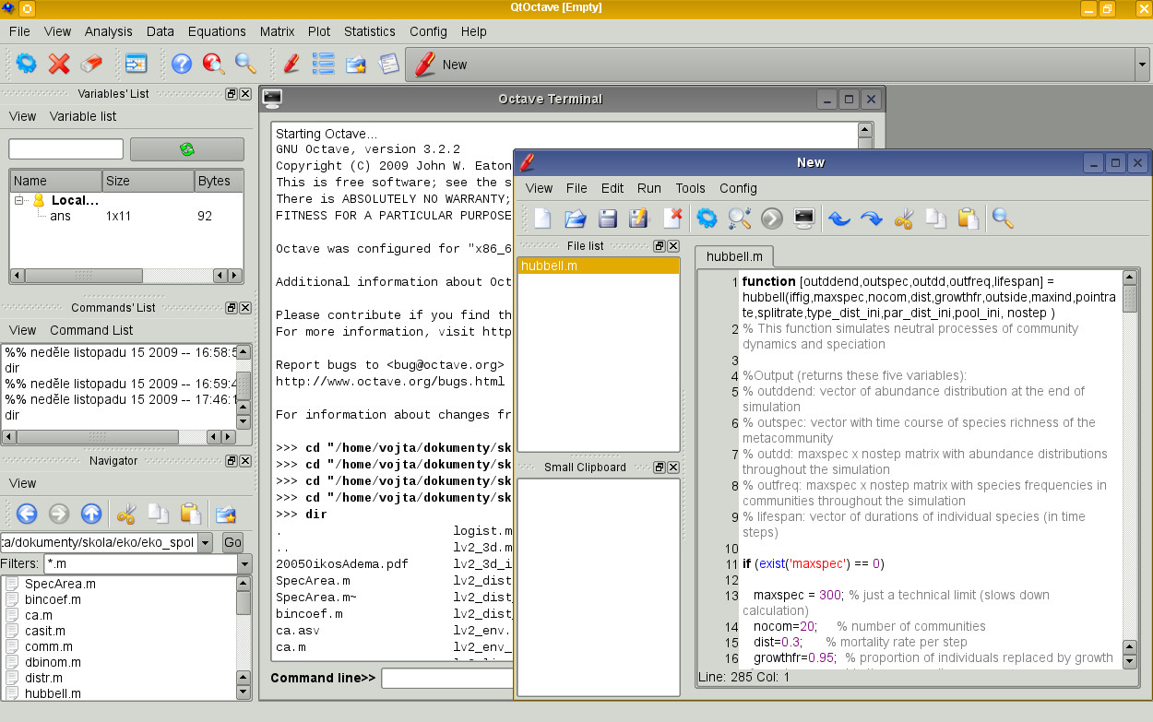Float the Variables' List panel
The height and width of the screenshot is (722, 1153).
232,94
